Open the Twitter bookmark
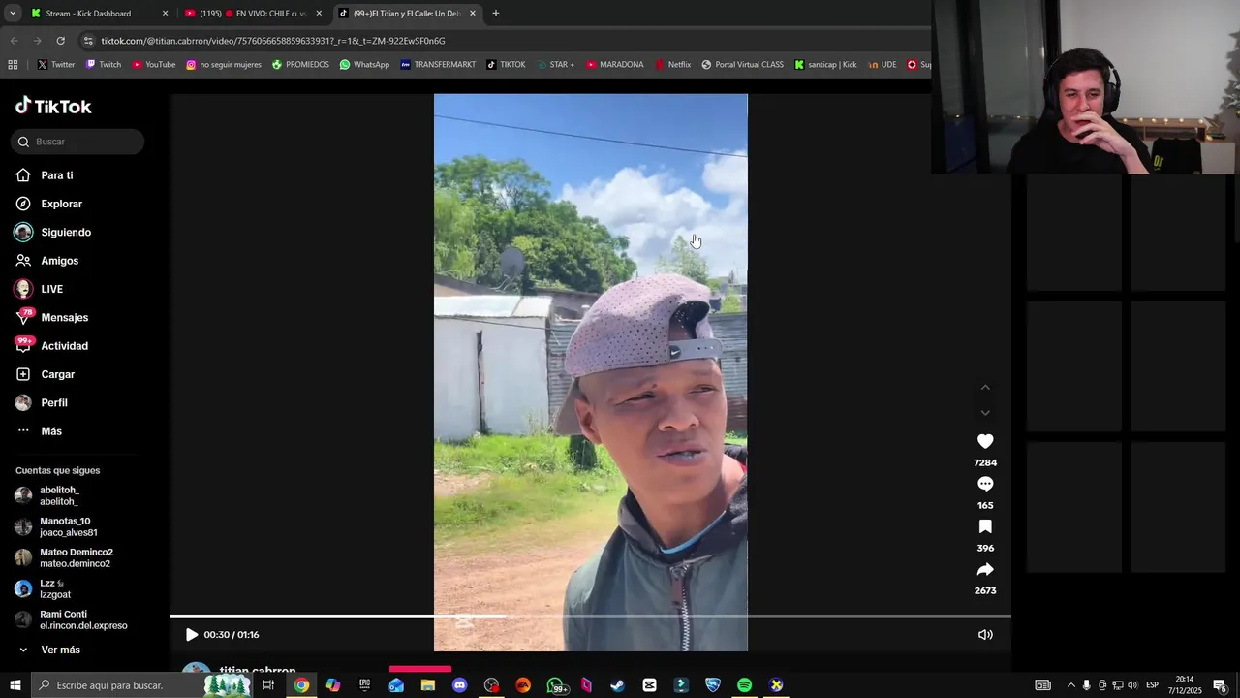1240x698 pixels. pyautogui.click(x=55, y=65)
